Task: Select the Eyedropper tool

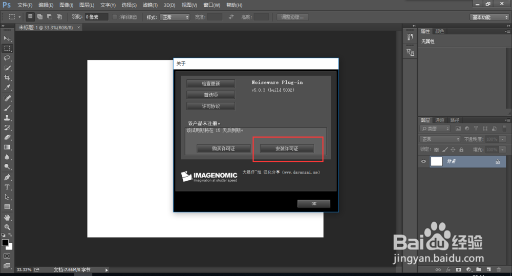Action: pyautogui.click(x=7, y=88)
